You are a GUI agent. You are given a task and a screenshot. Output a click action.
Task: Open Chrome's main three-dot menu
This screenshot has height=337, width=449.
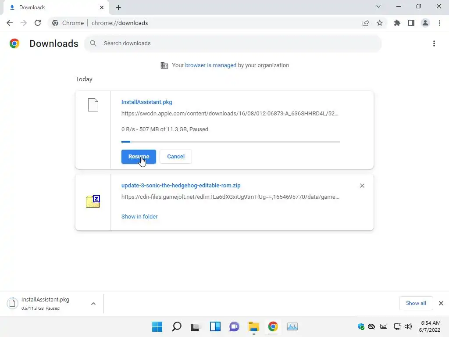click(439, 23)
